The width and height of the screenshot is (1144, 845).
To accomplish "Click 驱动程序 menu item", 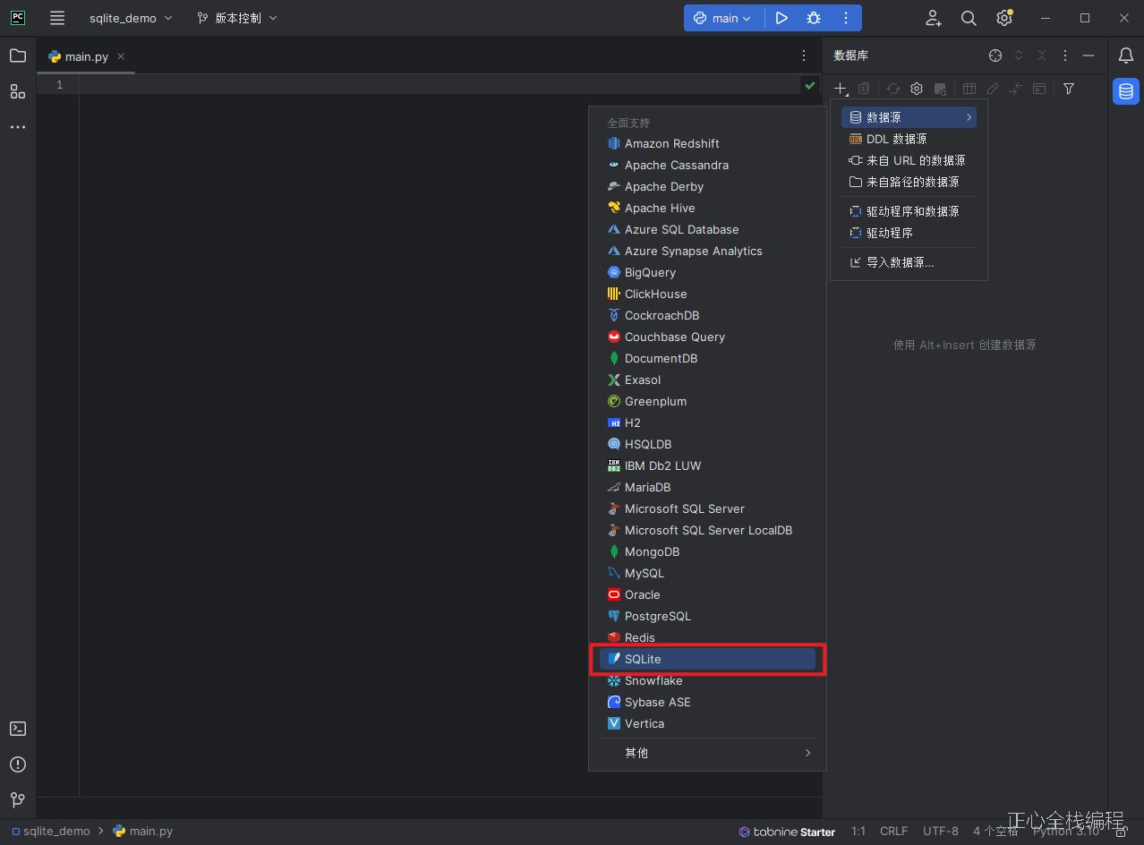I will pos(909,233).
